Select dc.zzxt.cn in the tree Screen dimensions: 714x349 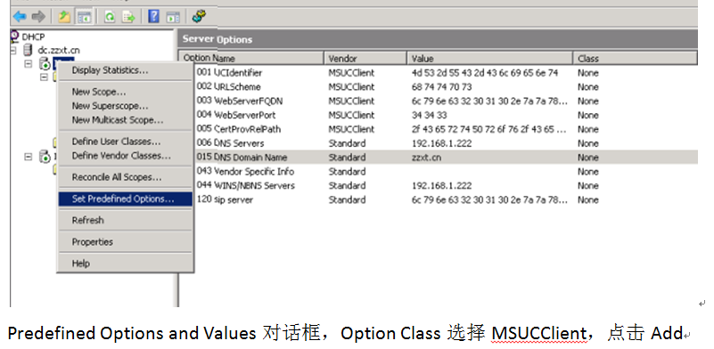click(x=59, y=50)
